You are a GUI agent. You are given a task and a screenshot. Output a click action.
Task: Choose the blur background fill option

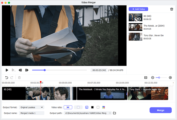coord(87,107)
